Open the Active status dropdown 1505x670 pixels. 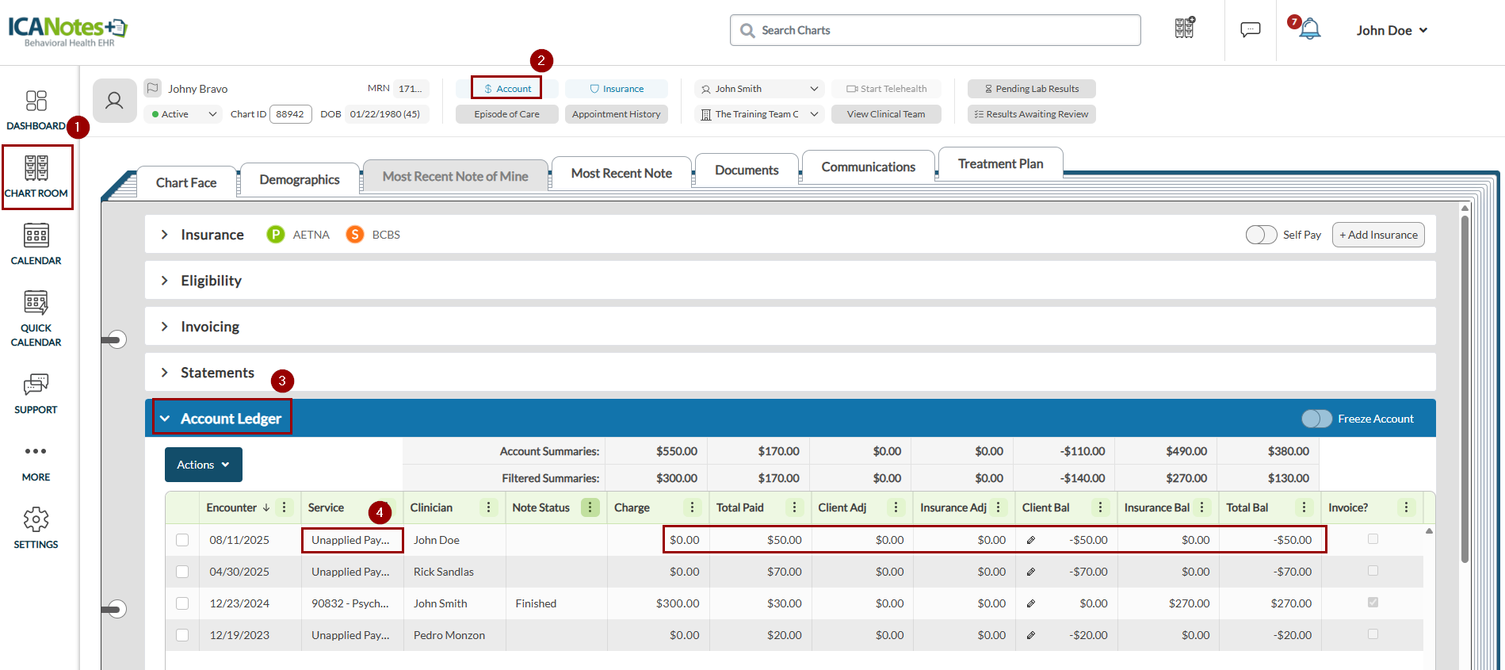(x=184, y=114)
